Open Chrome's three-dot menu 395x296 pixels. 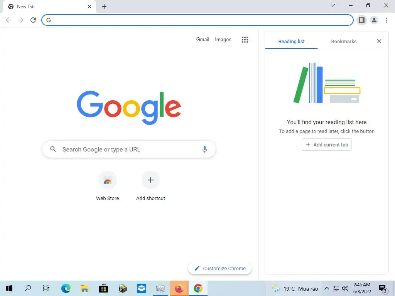coord(387,20)
